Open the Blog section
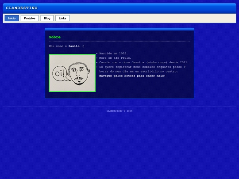This screenshot has width=239, height=179. point(47,18)
